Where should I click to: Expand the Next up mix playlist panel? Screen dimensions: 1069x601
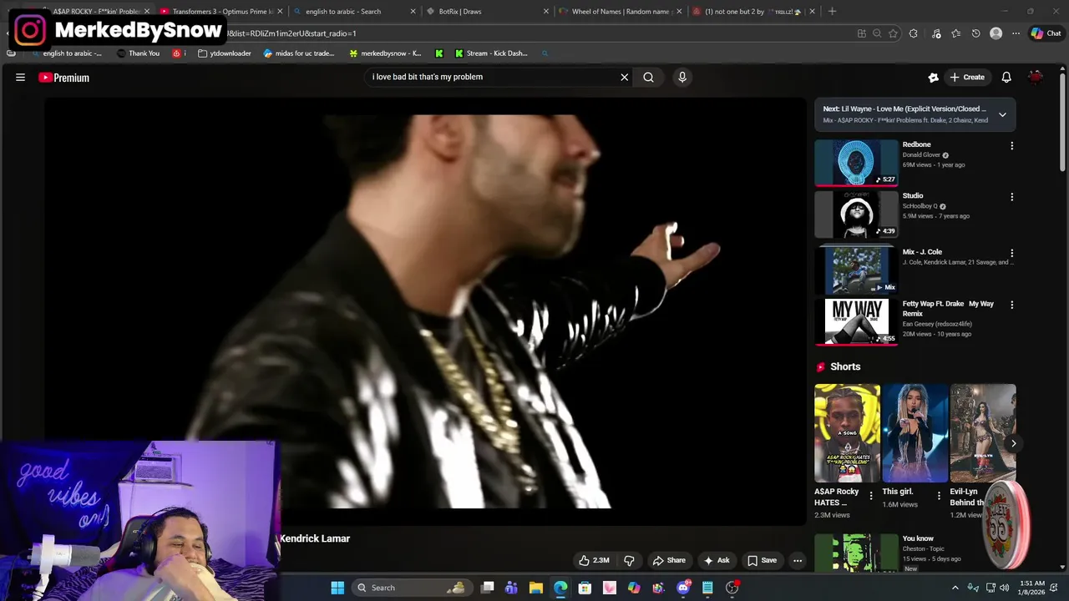tap(1002, 114)
